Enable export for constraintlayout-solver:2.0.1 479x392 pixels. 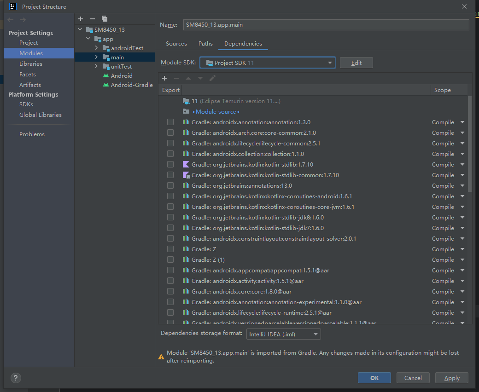[x=170, y=238]
